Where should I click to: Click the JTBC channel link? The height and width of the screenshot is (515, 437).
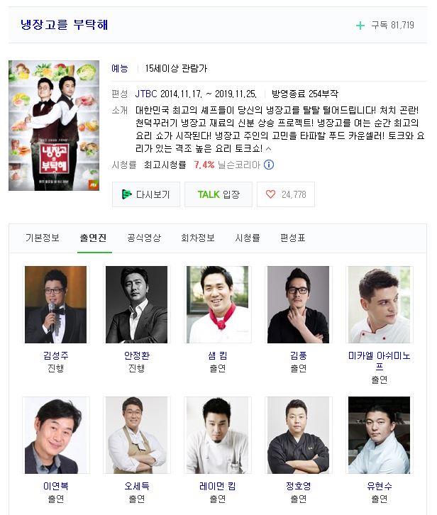(146, 94)
